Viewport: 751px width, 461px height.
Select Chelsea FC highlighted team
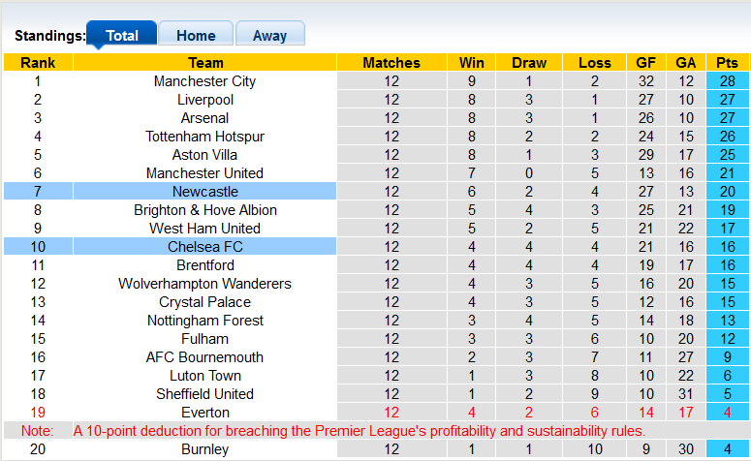204,247
